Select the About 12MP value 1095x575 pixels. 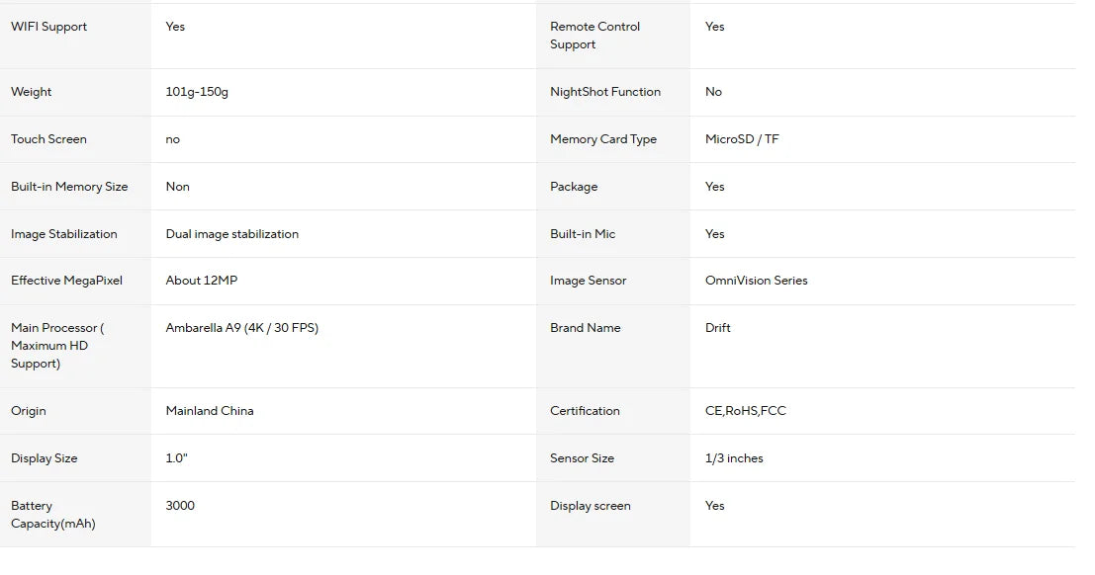(x=202, y=281)
